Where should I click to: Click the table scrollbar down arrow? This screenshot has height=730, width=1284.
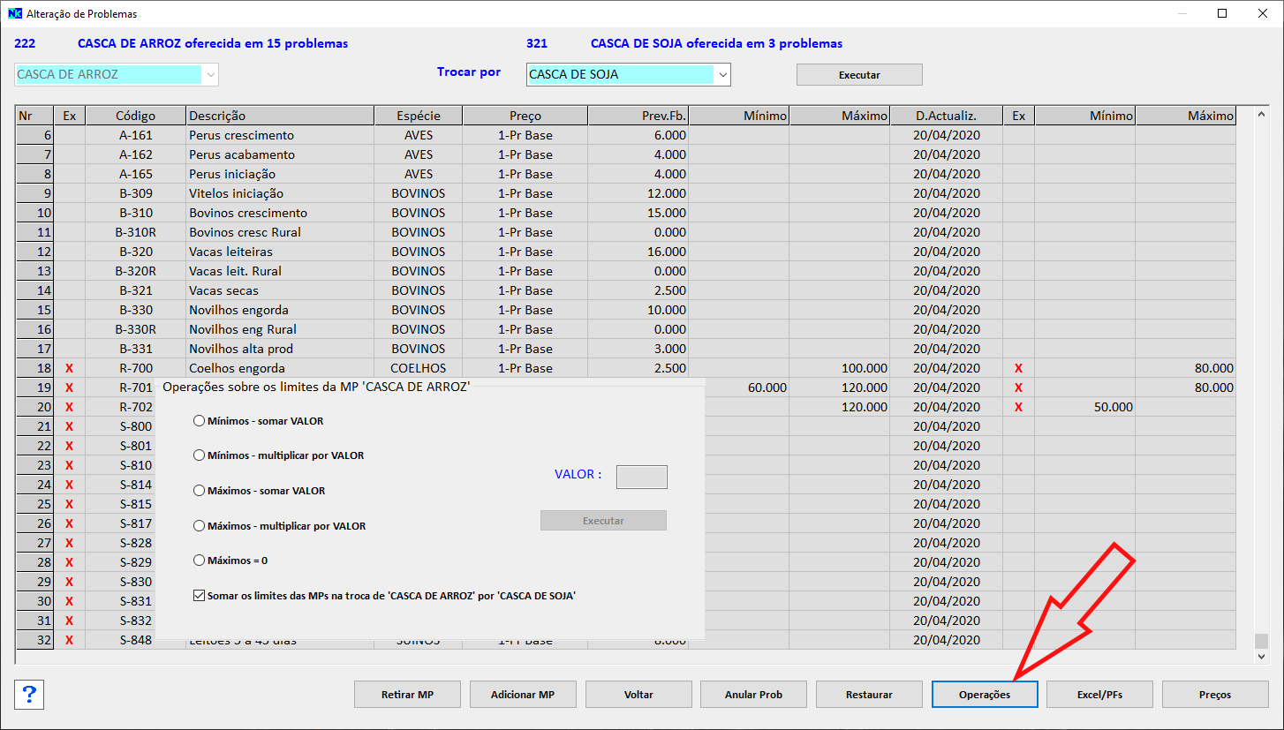1260,657
